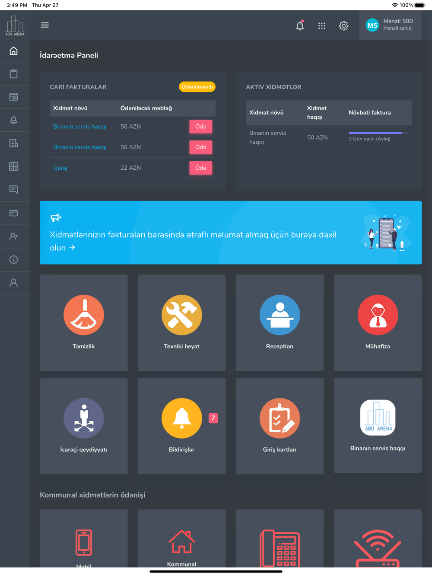The height and width of the screenshot is (576, 432).
Task: Click the battery indicator in status bar
Action: (420, 5)
